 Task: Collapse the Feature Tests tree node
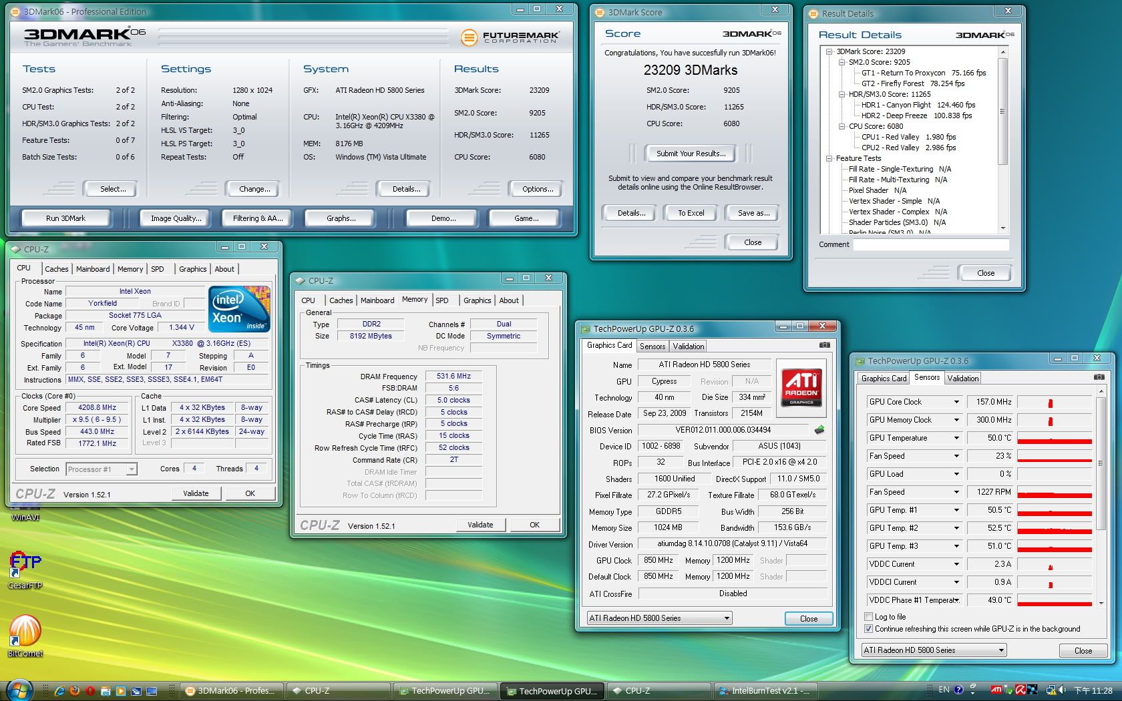[x=829, y=158]
